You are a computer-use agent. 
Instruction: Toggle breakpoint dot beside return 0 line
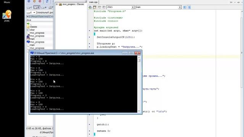(x=90, y=131)
